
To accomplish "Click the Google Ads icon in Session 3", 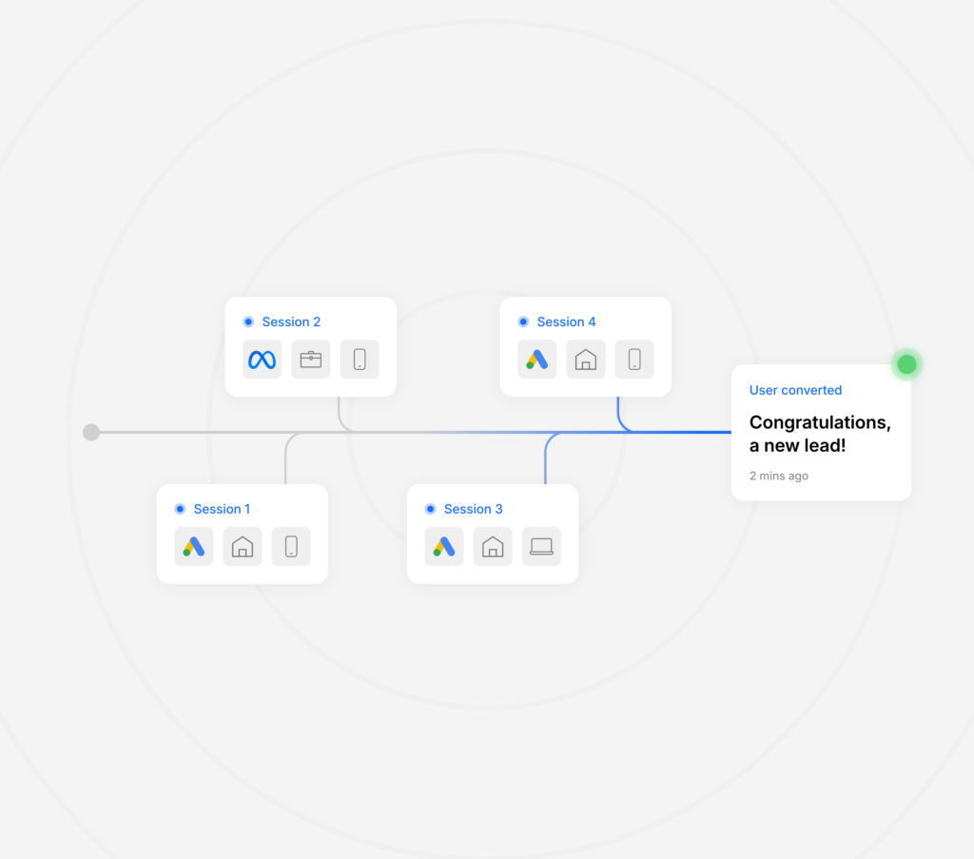I will 444,546.
